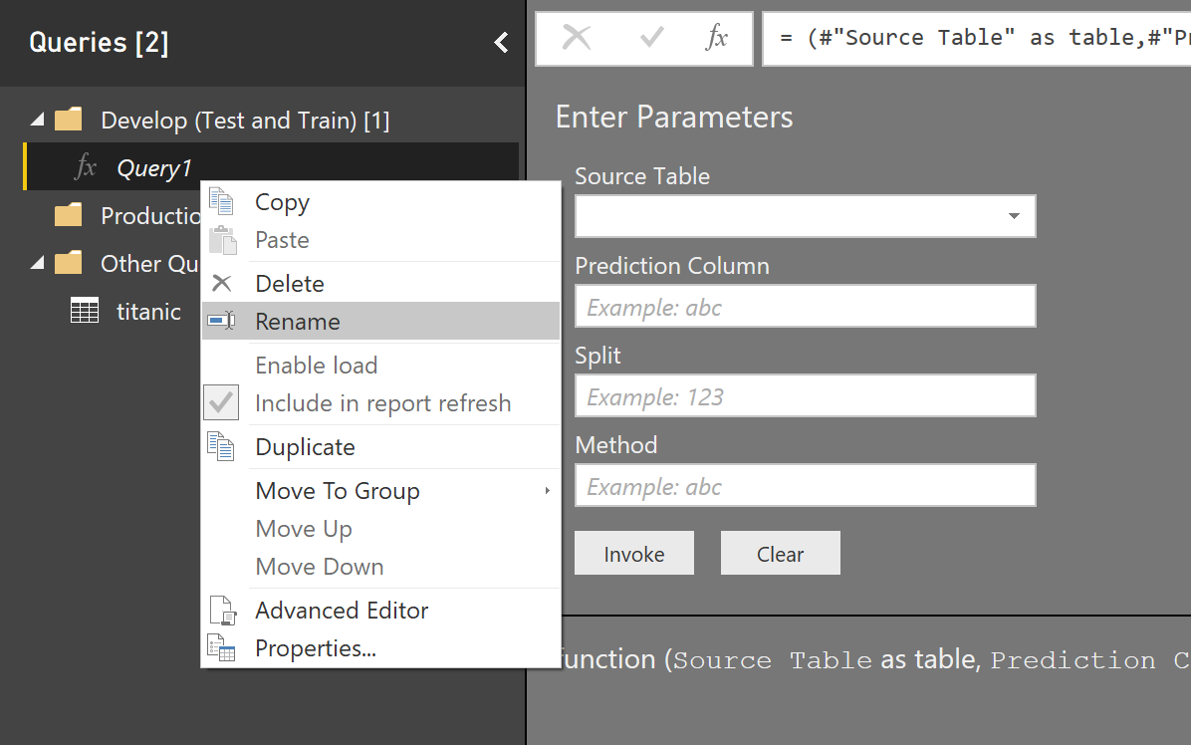
Task: Click the Rename icon in context menu
Action: [221, 321]
